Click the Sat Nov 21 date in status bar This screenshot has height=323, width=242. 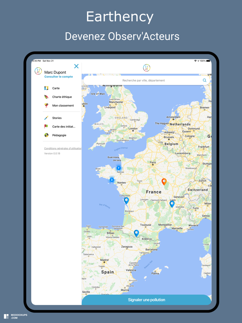pos(48,61)
